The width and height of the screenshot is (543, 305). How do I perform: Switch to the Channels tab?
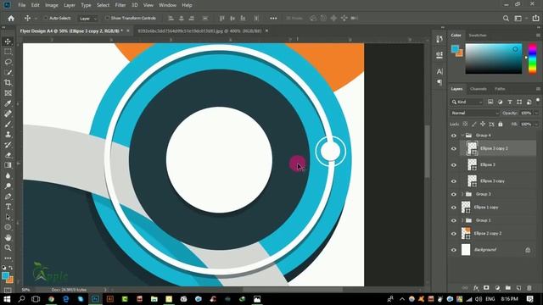479,89
